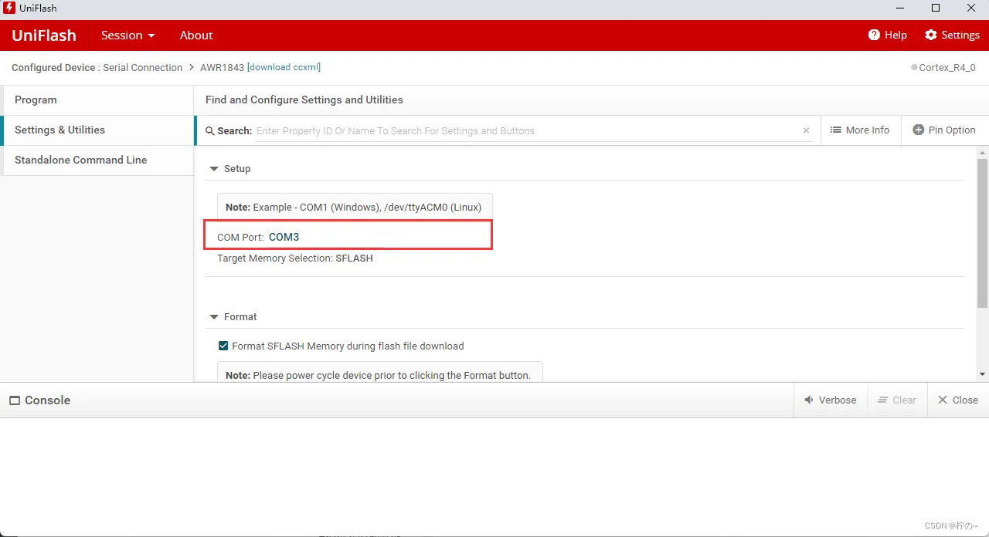Click the More Info list icon
Image resolution: width=989 pixels, height=537 pixels.
pyautogui.click(x=836, y=130)
